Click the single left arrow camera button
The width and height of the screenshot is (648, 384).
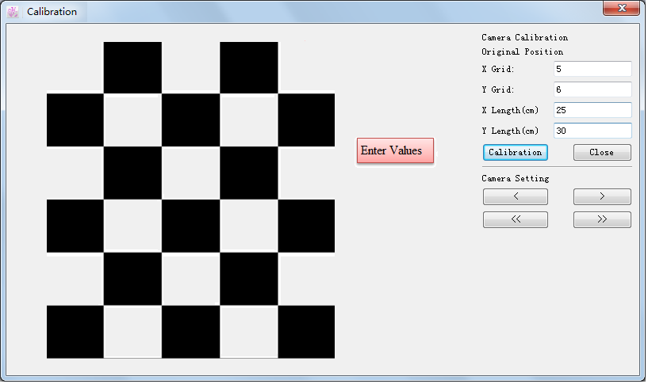pos(515,197)
